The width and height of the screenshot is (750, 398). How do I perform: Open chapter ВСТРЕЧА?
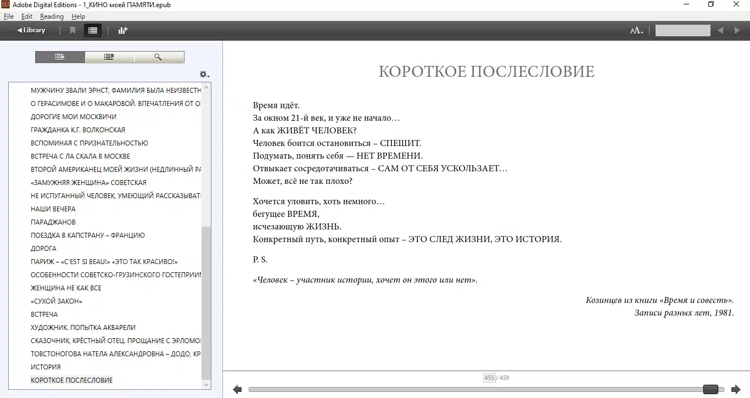[44, 314]
